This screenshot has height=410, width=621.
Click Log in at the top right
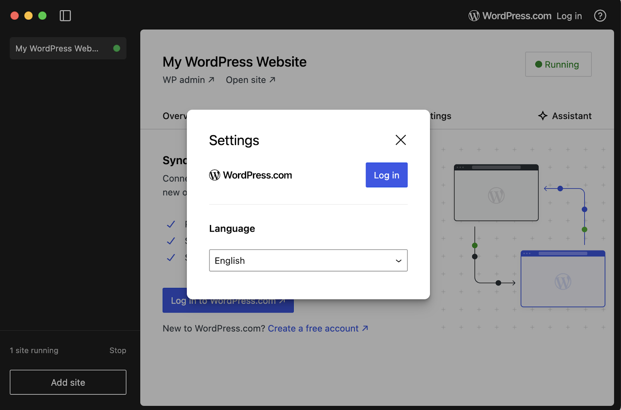pos(569,16)
